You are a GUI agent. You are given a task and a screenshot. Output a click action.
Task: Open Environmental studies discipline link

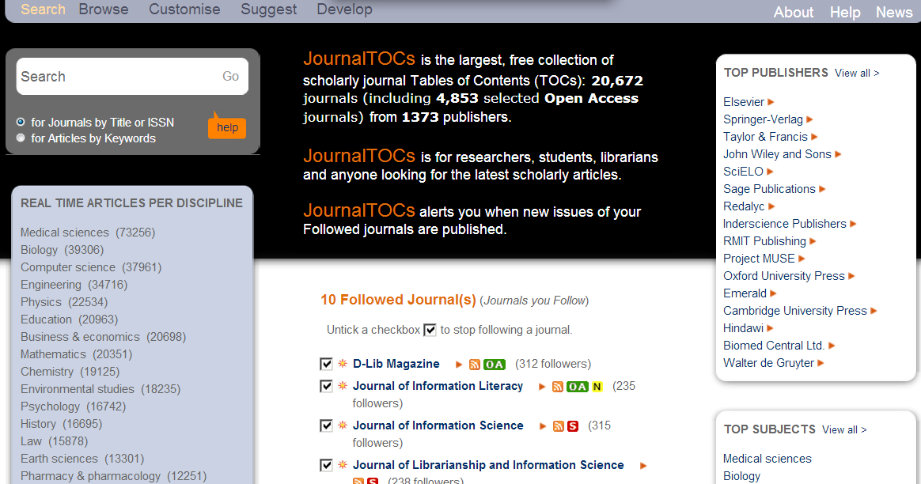pos(100,389)
